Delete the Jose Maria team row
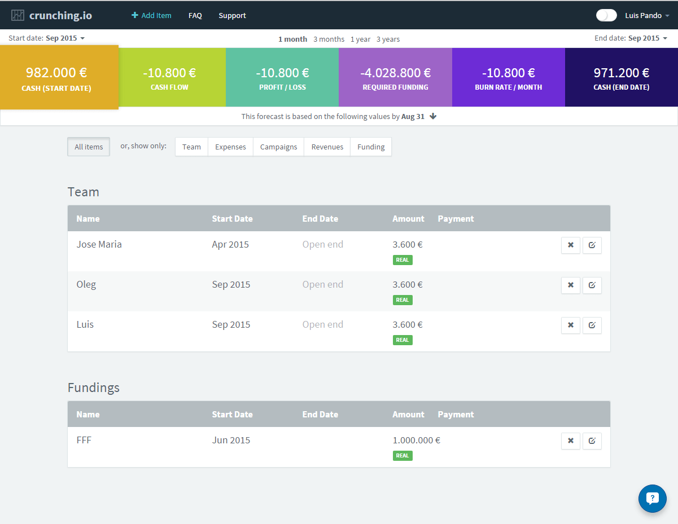 (570, 245)
